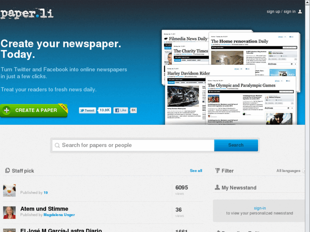Image resolution: width=310 pixels, height=232 pixels.
Task: Click the Staff pick heading
Action: tap(23, 171)
